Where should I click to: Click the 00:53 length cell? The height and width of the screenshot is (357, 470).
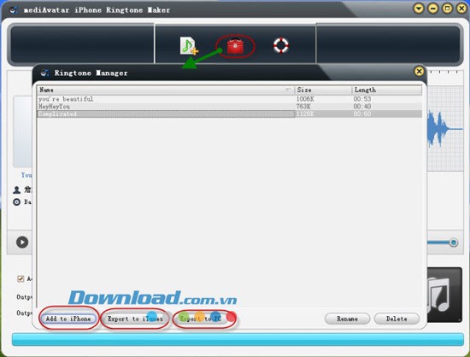pos(362,99)
